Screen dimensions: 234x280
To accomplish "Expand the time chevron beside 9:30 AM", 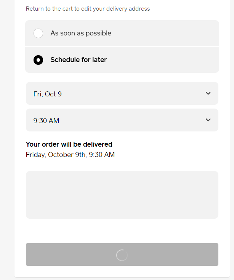I will pyautogui.click(x=208, y=120).
